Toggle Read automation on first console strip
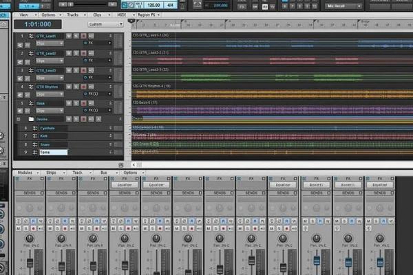 33,221
